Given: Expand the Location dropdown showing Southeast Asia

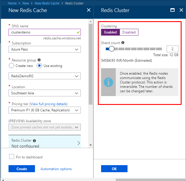Looking at the screenshot, I should pos(45,93).
